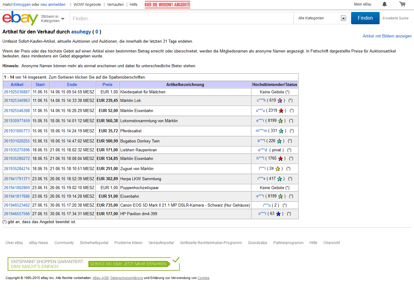414x295 pixels.
Task: Open Verkäuferportal footer link
Action: [161, 243]
